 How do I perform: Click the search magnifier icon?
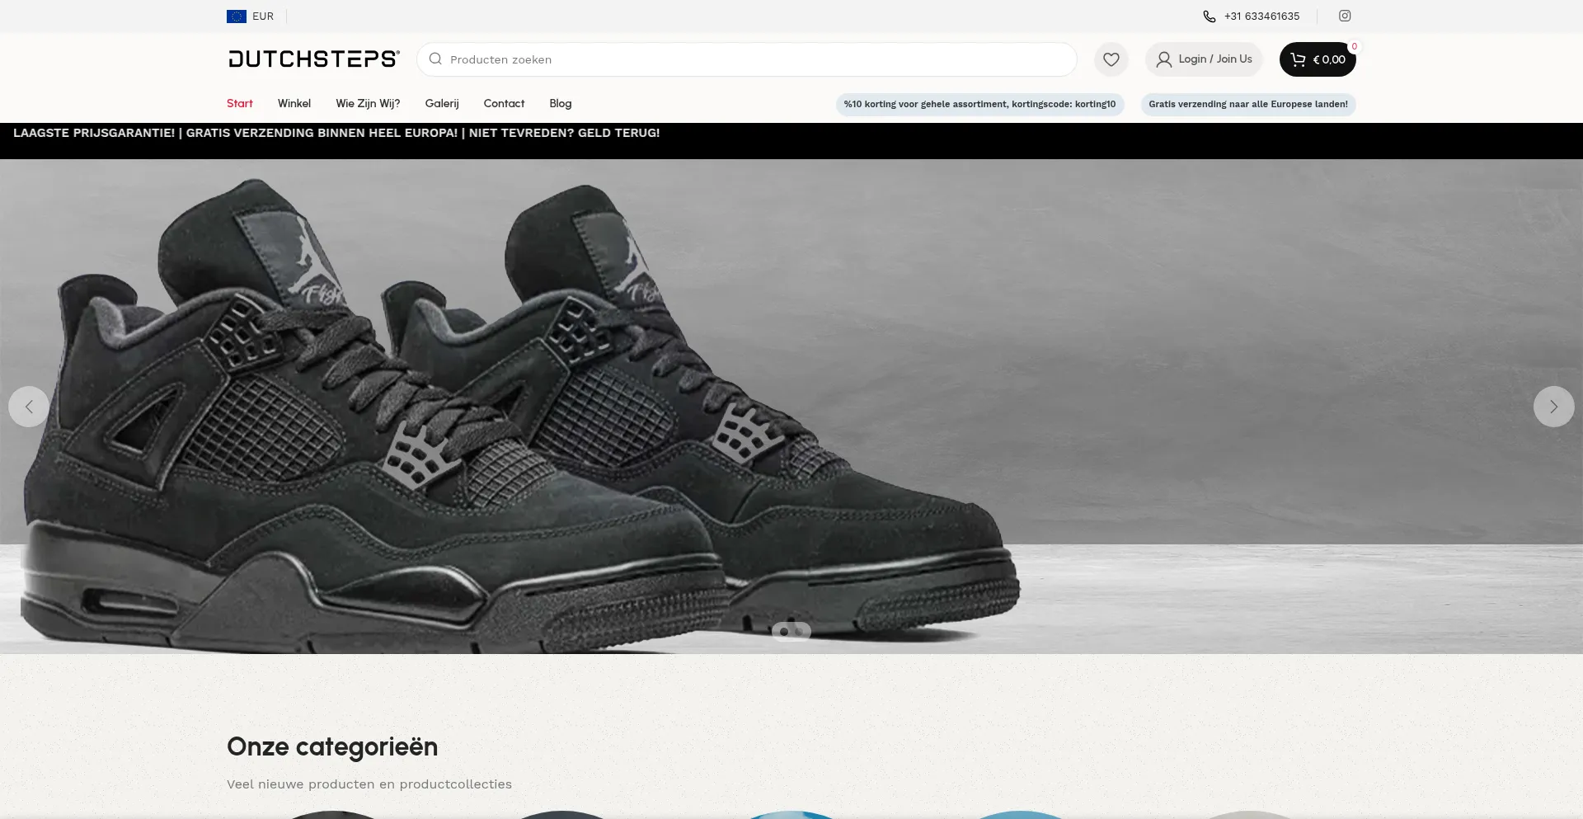pyautogui.click(x=435, y=59)
